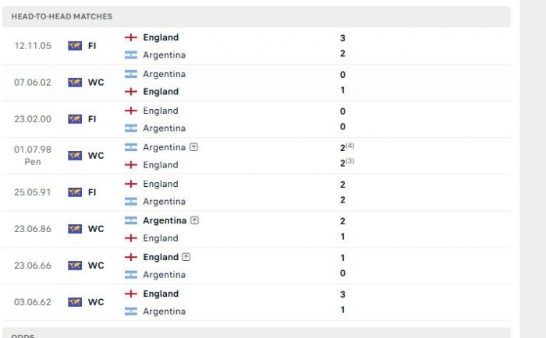Image resolution: width=546 pixels, height=338 pixels.
Task: Click the England flag in the 23.02.00 friendly
Action: 131,111
